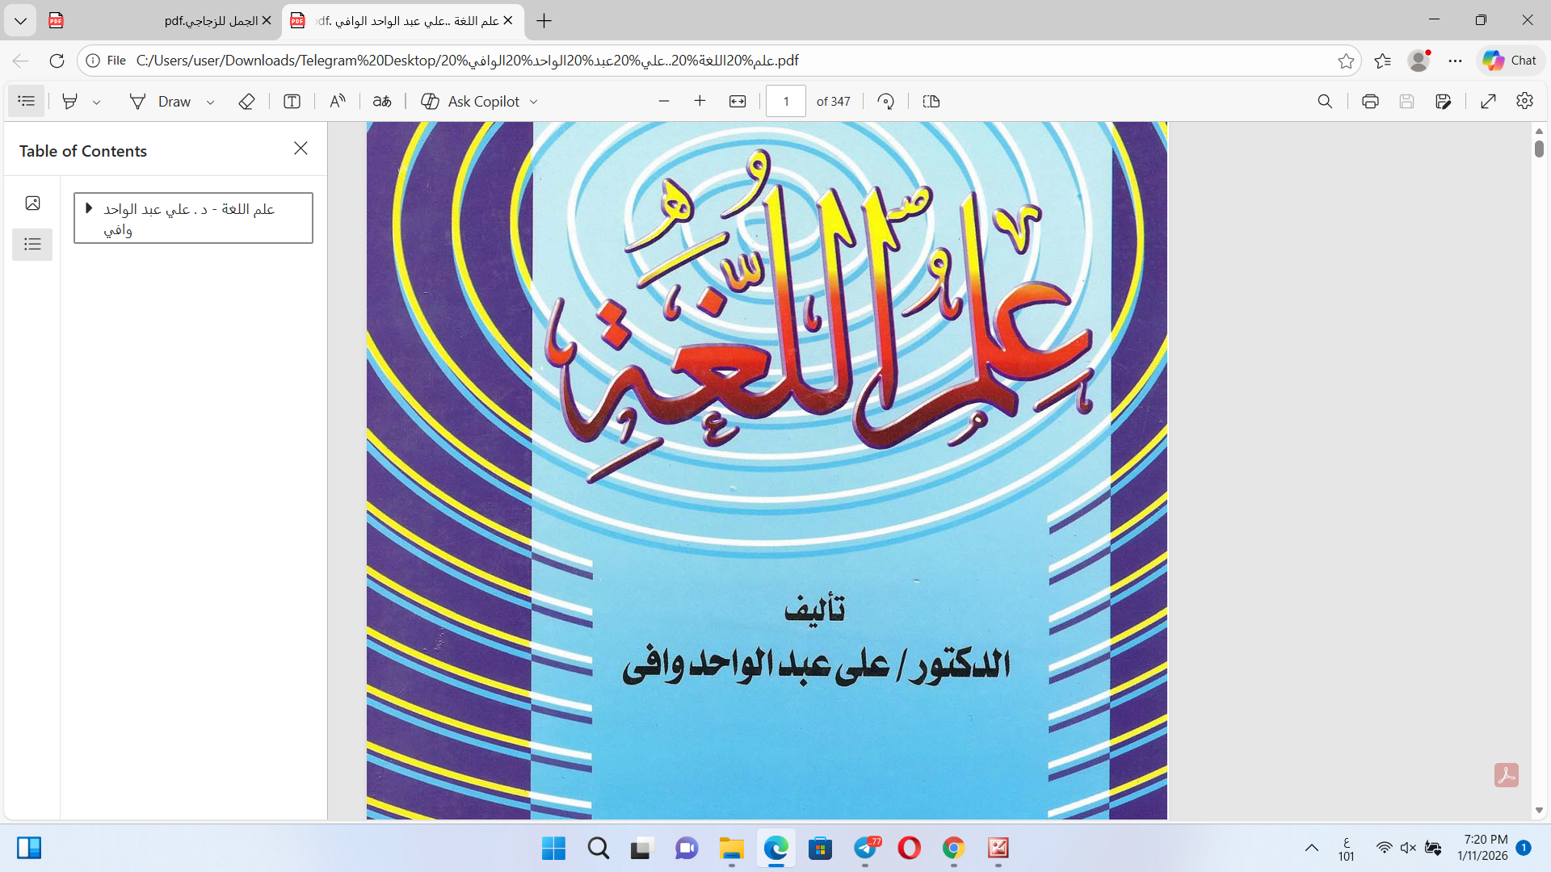Show the outline list view in sidebar
The height and width of the screenshot is (872, 1551).
coord(32,244)
